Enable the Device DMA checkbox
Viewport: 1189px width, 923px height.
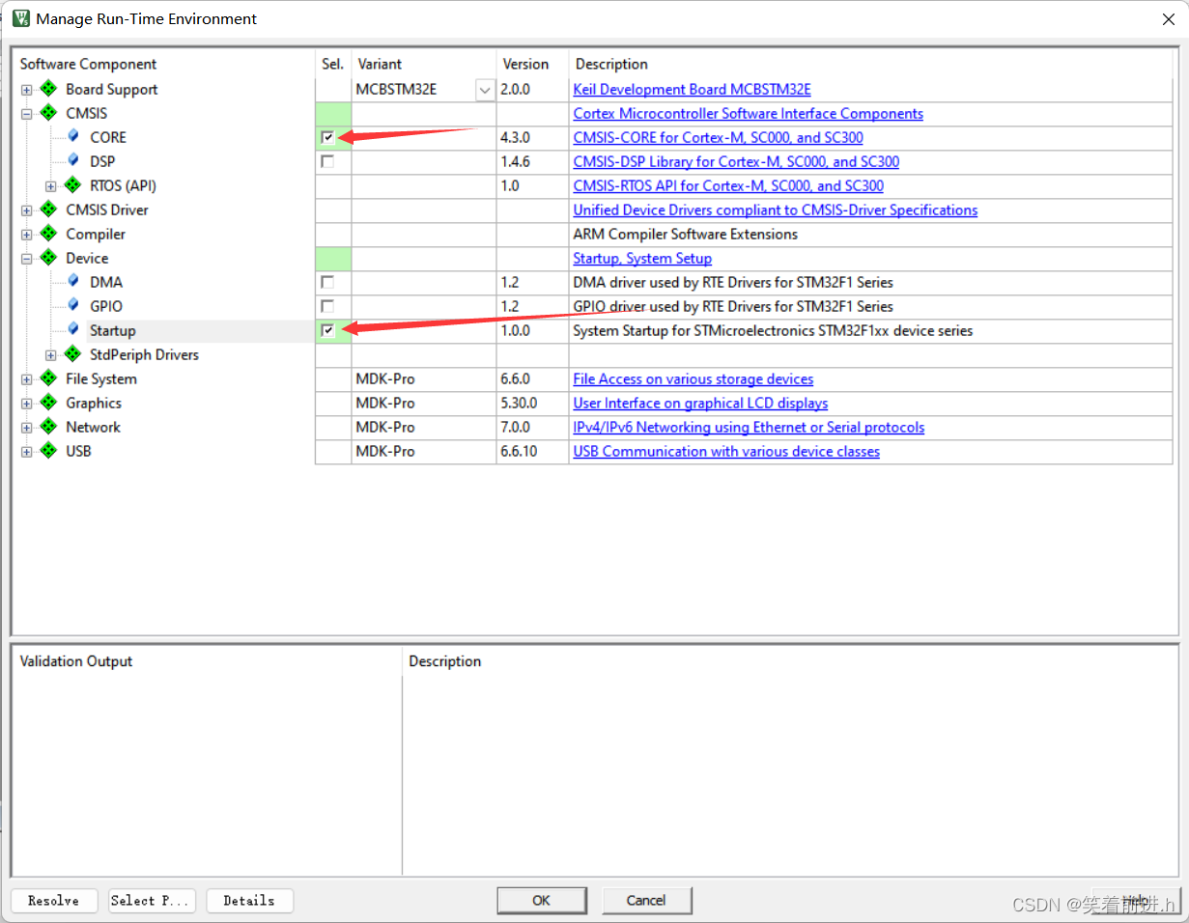click(328, 282)
